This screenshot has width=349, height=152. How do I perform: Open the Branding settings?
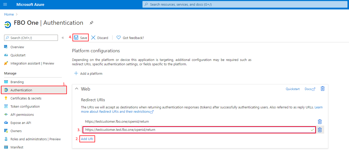(x=17, y=82)
